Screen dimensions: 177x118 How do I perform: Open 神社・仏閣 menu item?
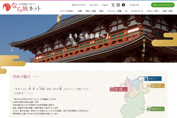click(91, 11)
